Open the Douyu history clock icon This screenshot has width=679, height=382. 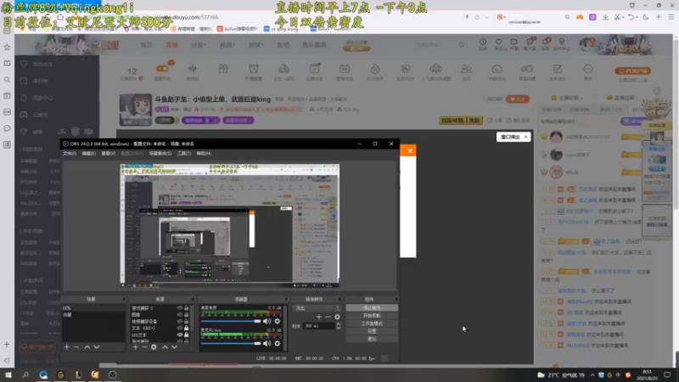(483, 42)
